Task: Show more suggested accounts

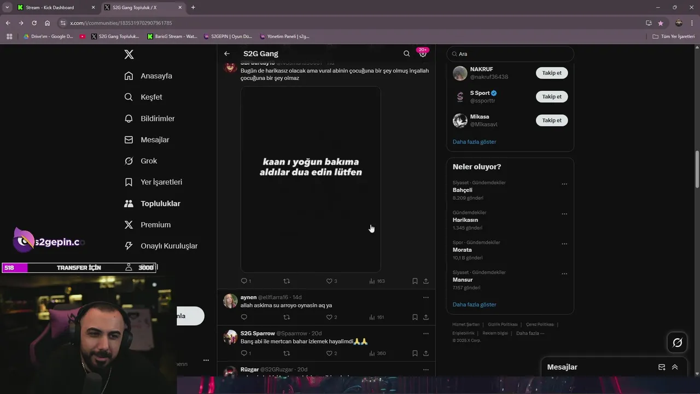Action: pos(474,142)
